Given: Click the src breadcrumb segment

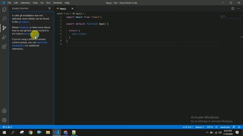Looking at the screenshot, I should pos(68,14).
